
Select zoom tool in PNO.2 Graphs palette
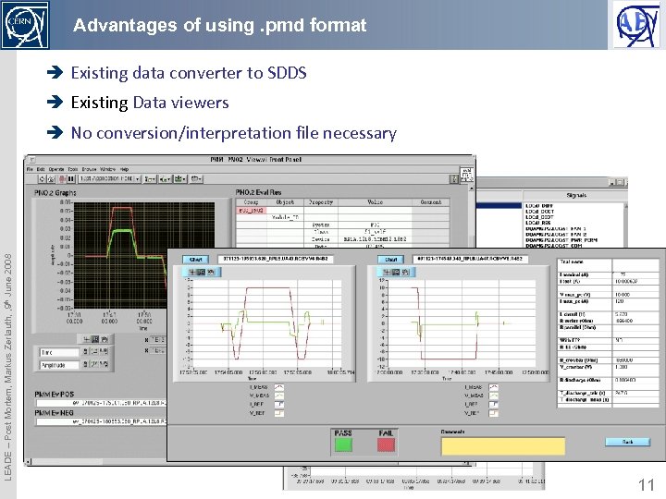pos(95,339)
